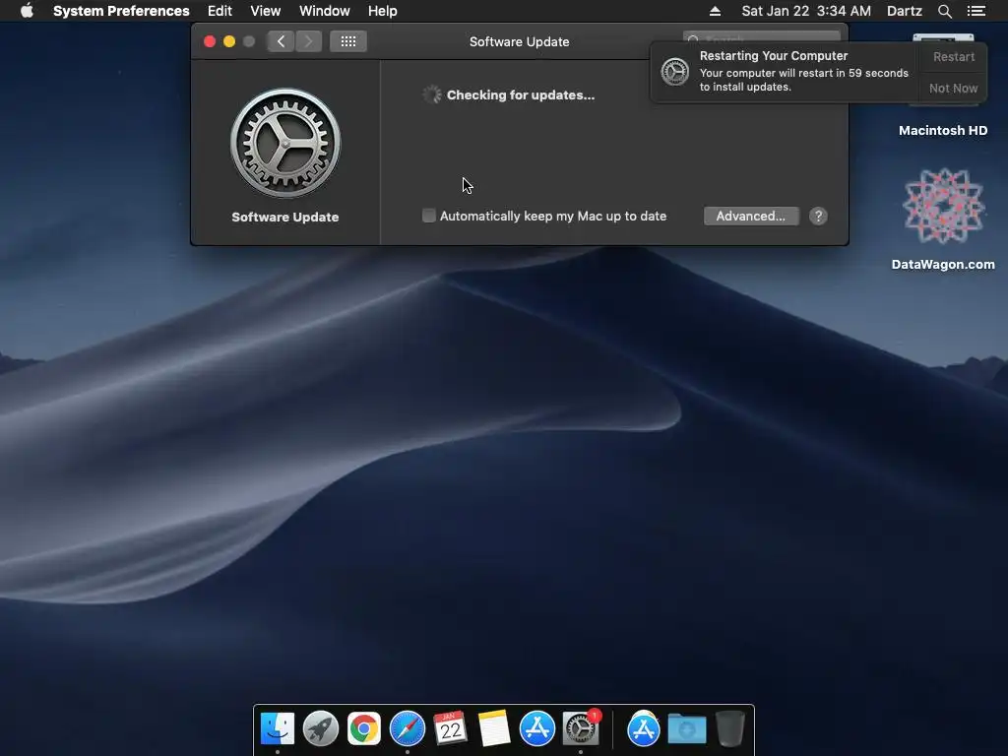The width and height of the screenshot is (1008, 756).
Task: Click the help question mark button
Action: pyautogui.click(x=818, y=216)
